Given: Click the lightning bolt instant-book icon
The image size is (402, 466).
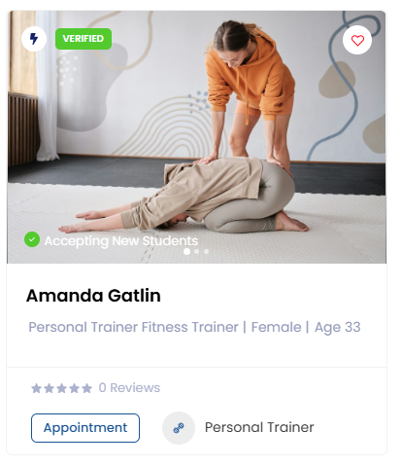Looking at the screenshot, I should click(x=34, y=39).
